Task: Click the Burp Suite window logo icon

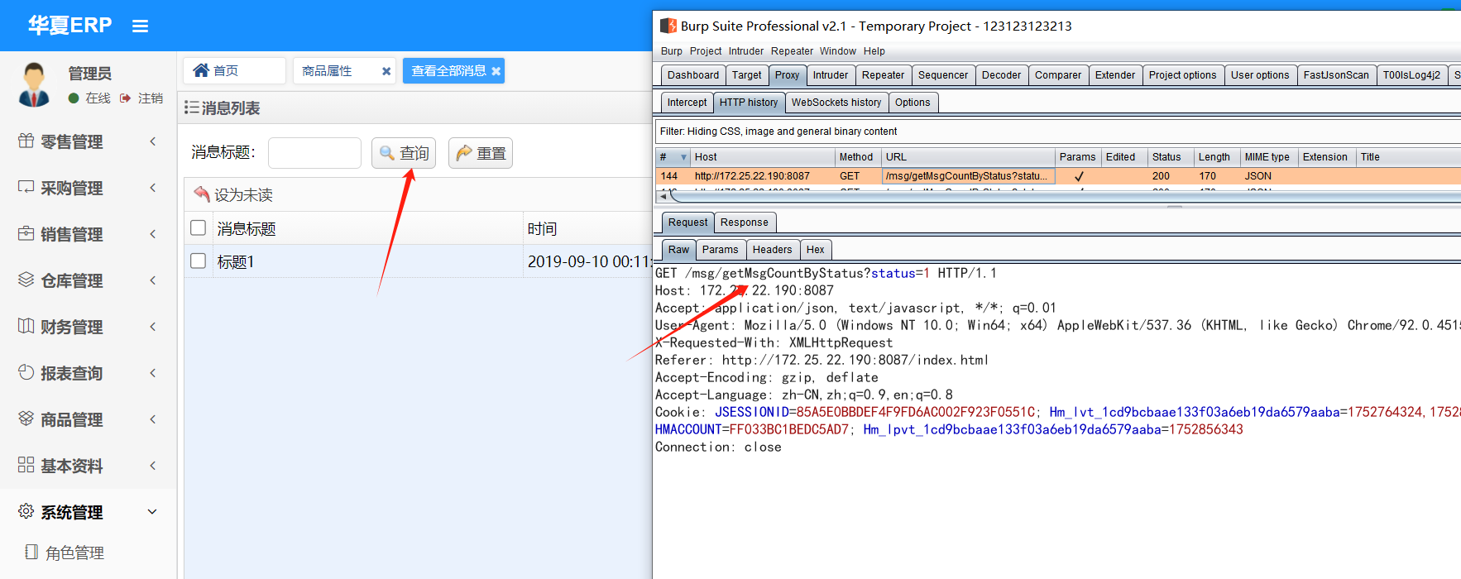Action: [x=668, y=26]
